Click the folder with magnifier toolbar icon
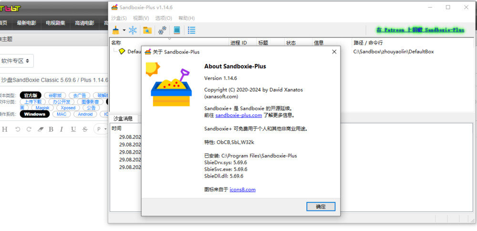This screenshot has height=231, width=477. tap(147, 30)
